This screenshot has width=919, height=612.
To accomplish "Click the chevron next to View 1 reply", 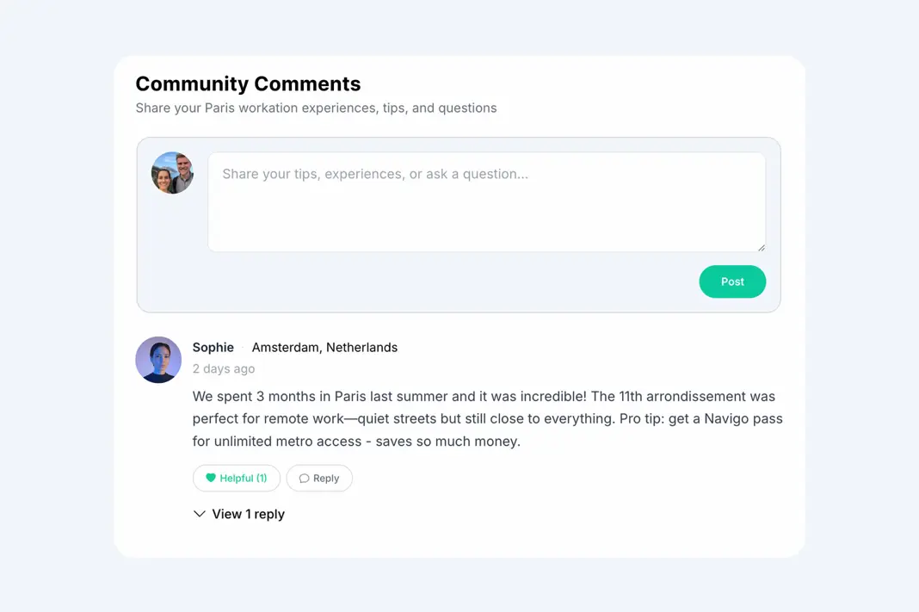I will [x=200, y=513].
